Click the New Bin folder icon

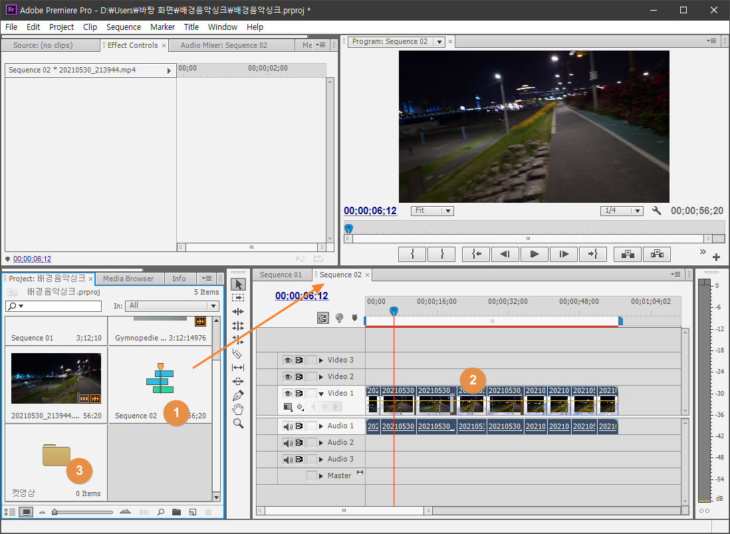pyautogui.click(x=176, y=512)
